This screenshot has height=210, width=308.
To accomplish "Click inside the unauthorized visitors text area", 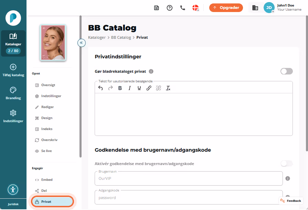I will (194, 114).
